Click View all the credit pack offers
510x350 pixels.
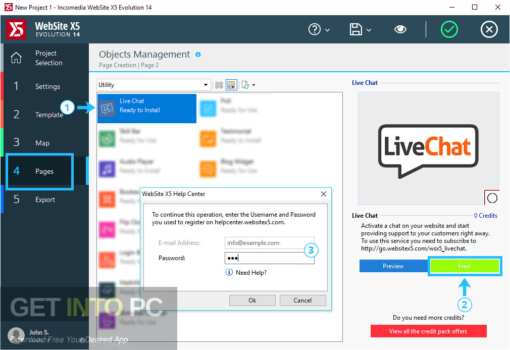tap(428, 331)
